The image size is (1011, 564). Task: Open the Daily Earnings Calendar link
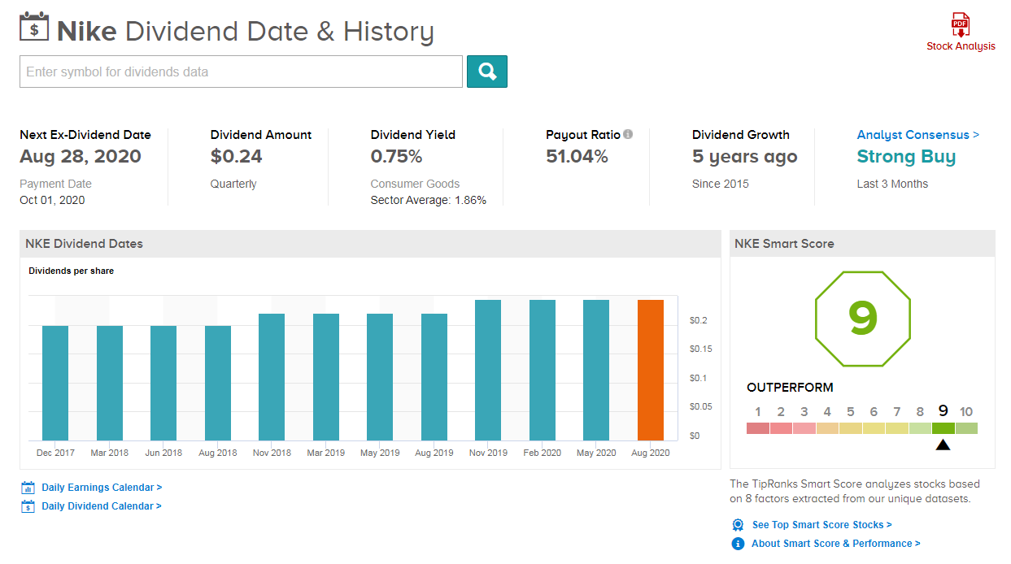click(x=102, y=488)
